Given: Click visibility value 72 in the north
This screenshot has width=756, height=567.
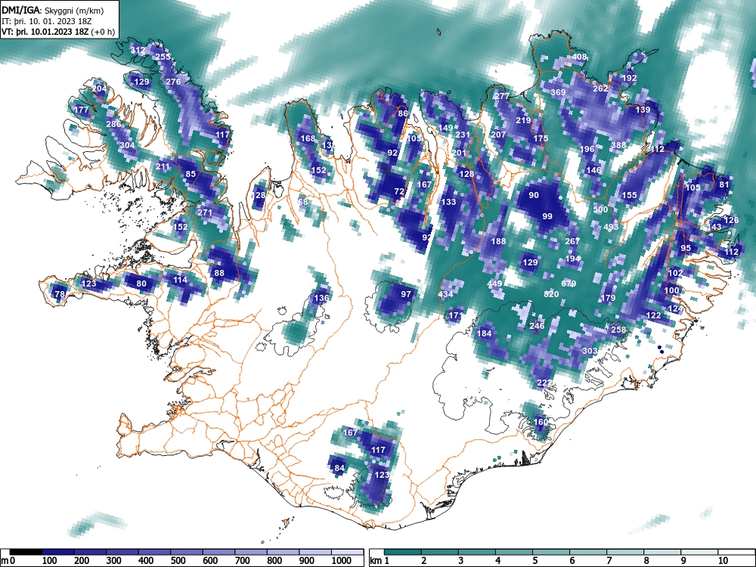Looking at the screenshot, I should 399,191.
